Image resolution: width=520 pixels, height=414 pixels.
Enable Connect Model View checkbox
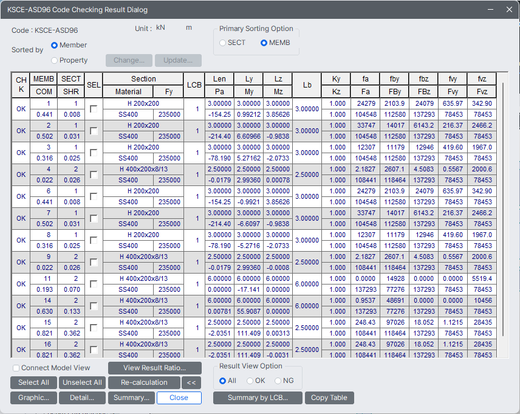tap(16, 368)
